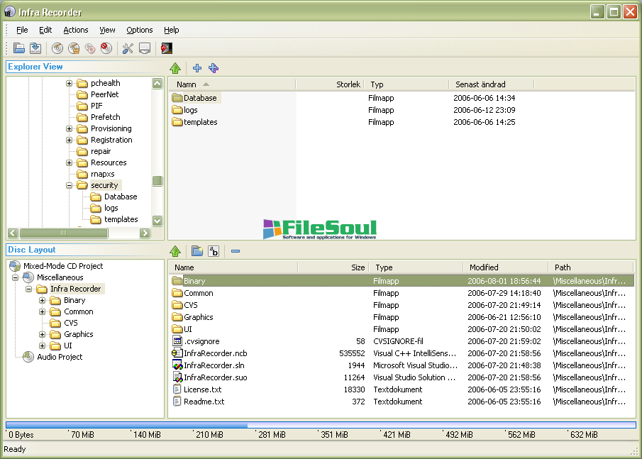
Task: Click the double plus add-all icon
Action: 214,68
